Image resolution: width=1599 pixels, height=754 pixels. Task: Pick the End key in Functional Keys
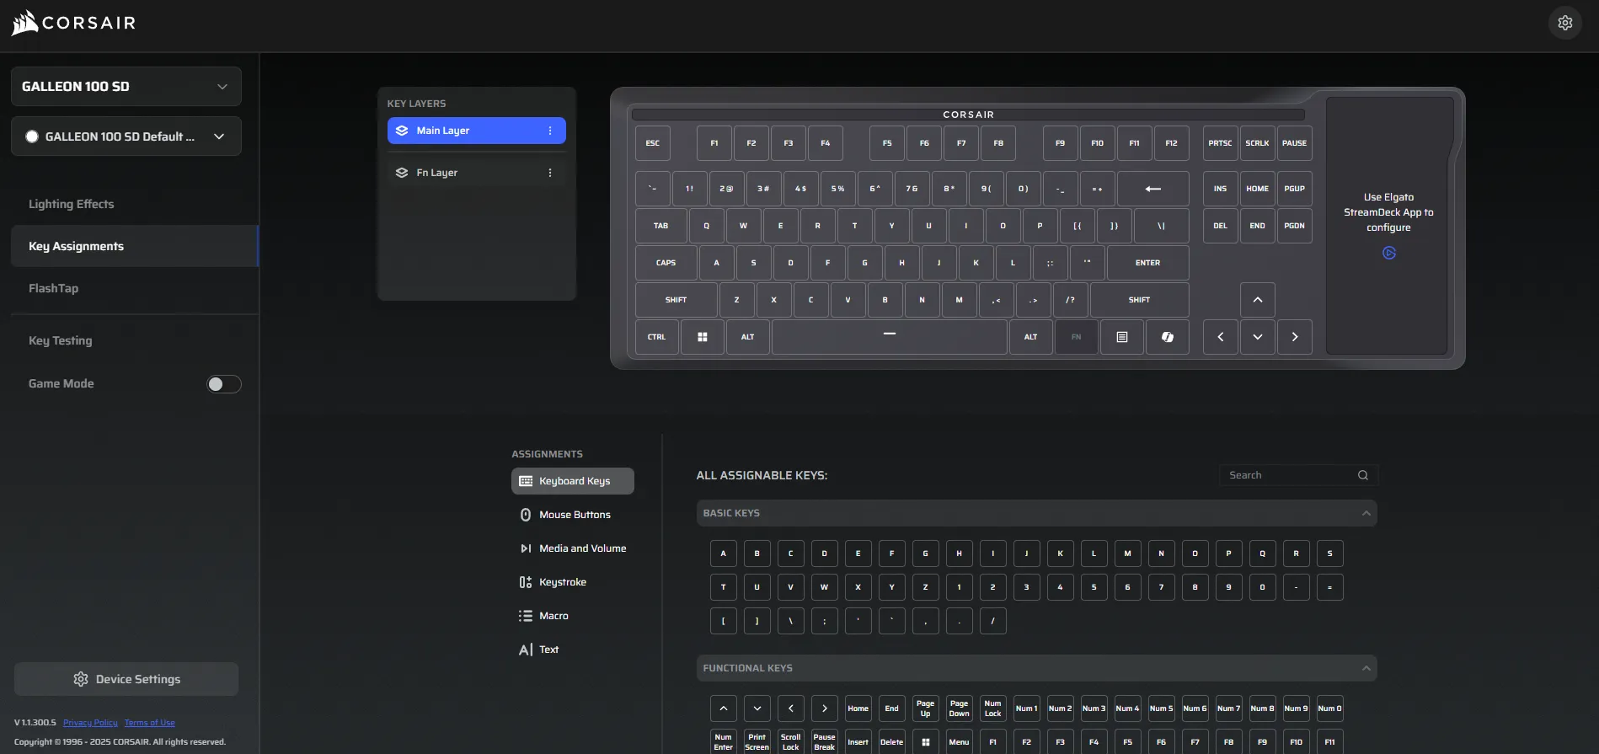tap(891, 709)
